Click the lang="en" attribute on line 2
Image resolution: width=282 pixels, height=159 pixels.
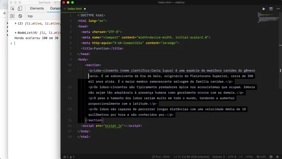click(x=97, y=21)
